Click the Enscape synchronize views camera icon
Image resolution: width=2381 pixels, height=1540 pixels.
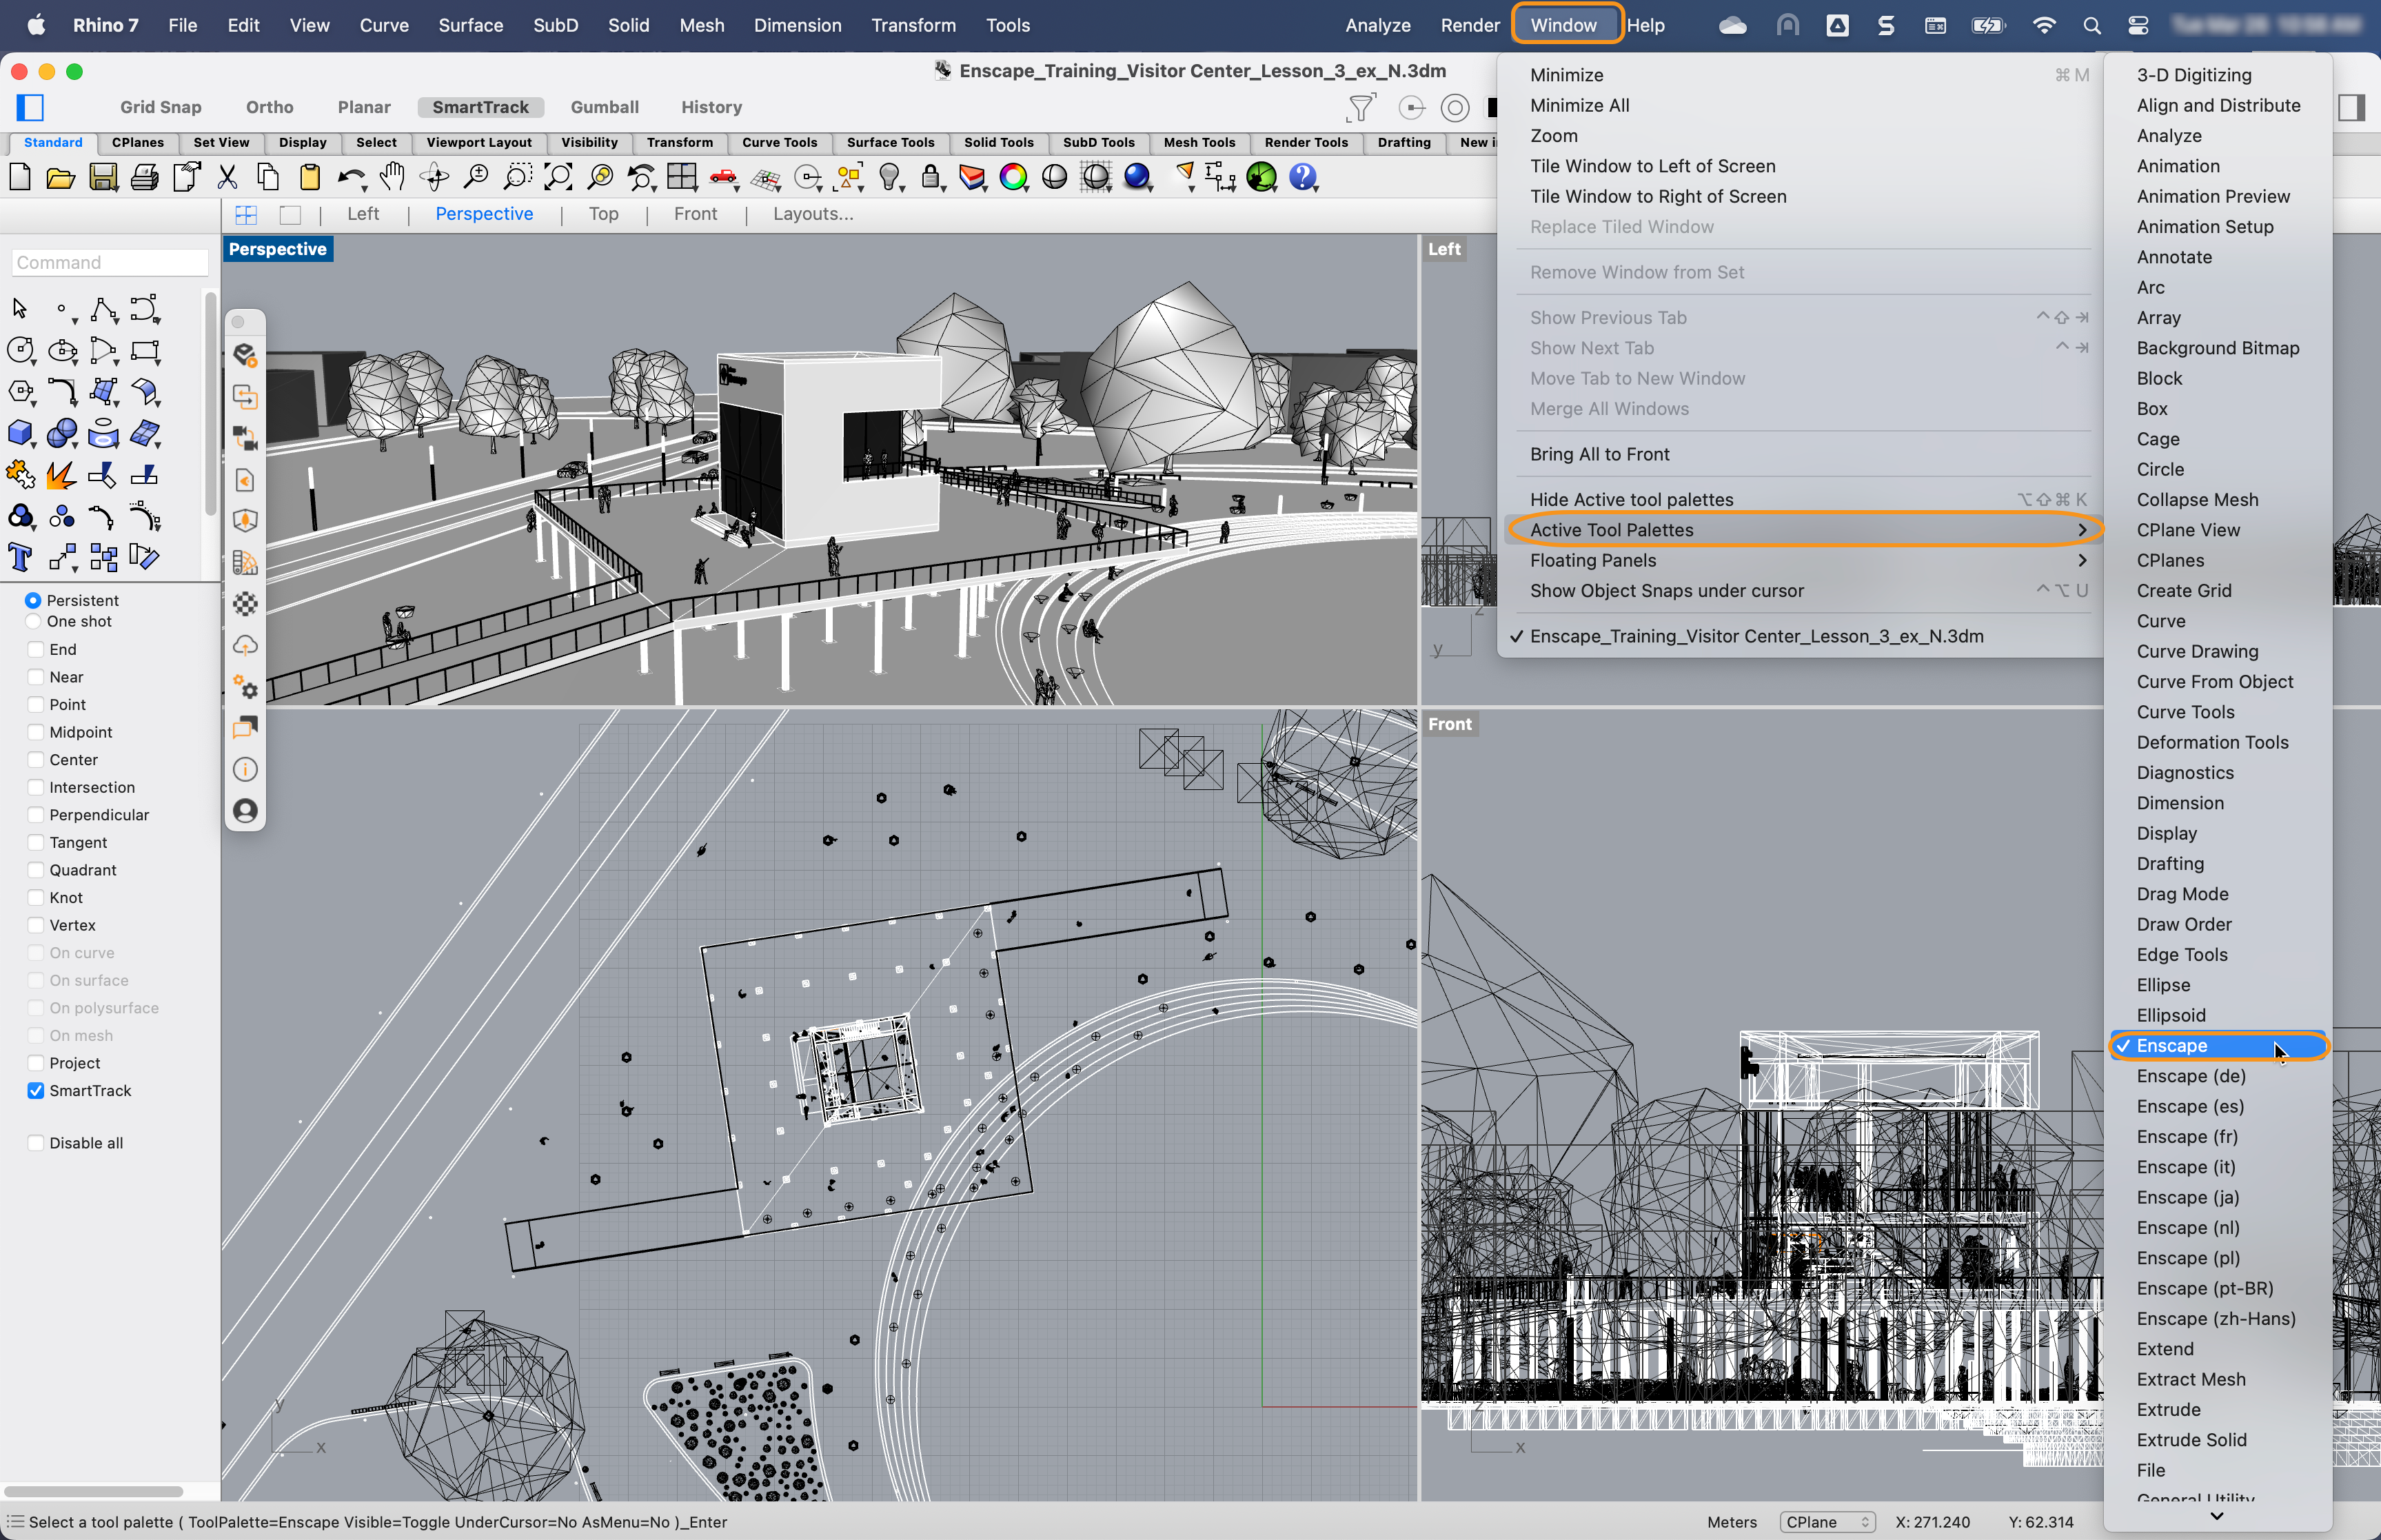[245, 438]
